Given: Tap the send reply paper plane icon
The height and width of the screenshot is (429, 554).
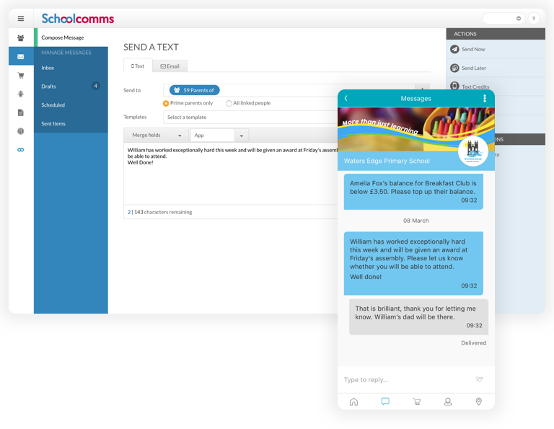Looking at the screenshot, I should point(479,379).
